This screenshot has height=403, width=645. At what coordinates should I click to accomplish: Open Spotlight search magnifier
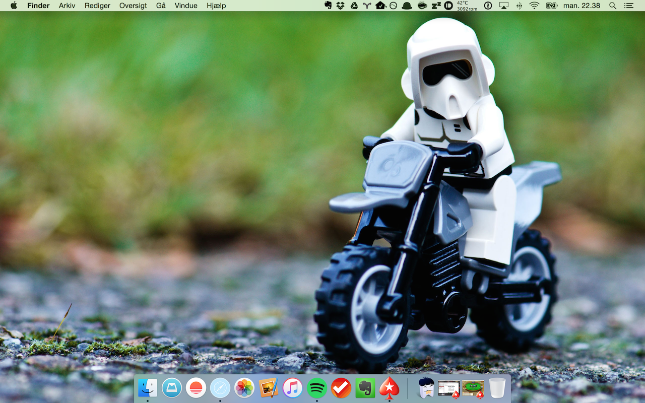[x=613, y=6]
